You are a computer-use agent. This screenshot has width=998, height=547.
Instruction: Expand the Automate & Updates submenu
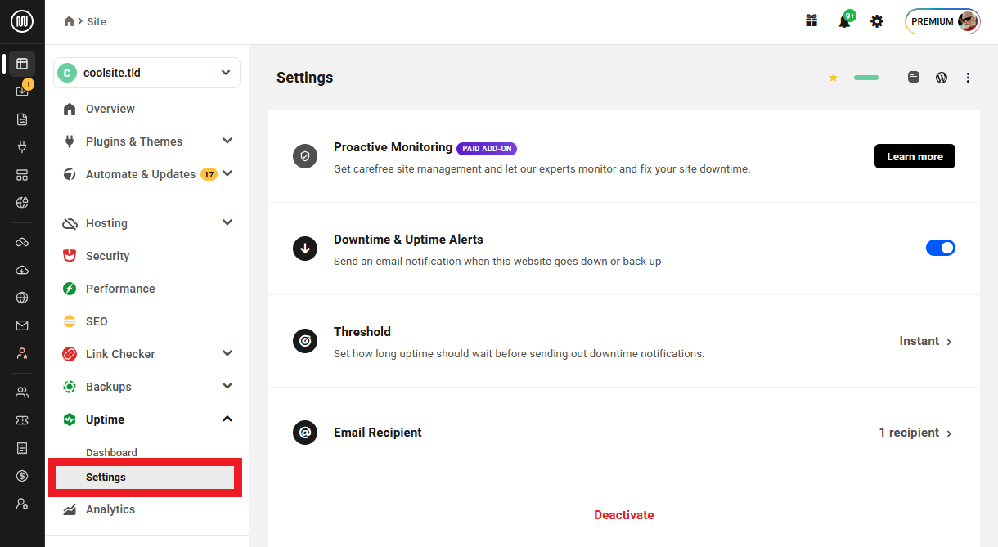coord(227,173)
